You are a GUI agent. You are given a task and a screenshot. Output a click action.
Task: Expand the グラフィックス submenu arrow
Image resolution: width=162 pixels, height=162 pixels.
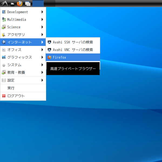click(x=42, y=57)
